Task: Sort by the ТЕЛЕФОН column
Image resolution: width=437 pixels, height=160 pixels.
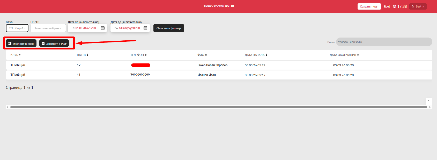Action: click(138, 55)
